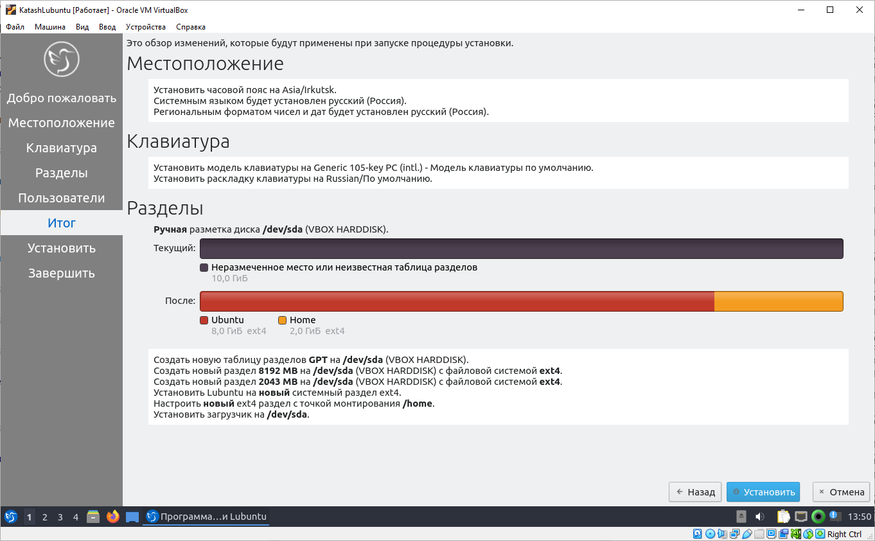875x541 pixels.
Task: Click the dark unallocated space legend swatch
Action: (x=204, y=267)
